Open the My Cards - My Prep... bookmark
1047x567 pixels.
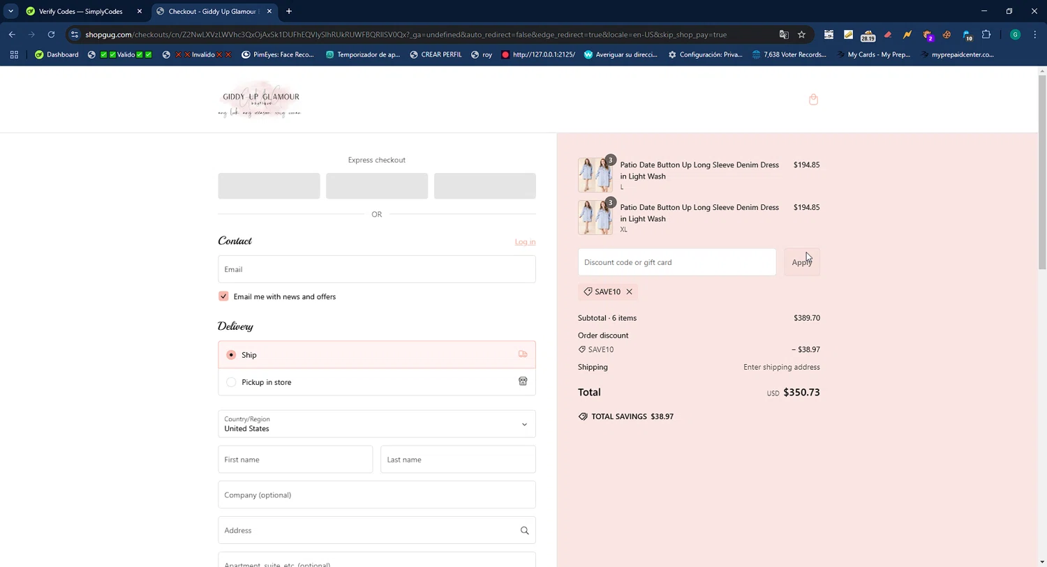click(x=872, y=54)
